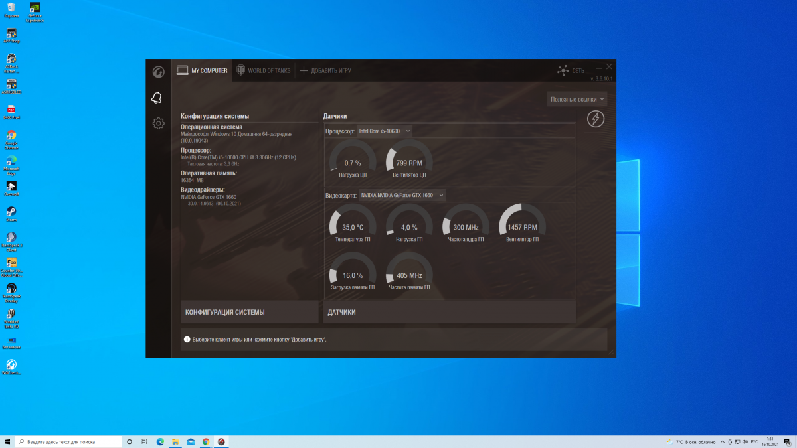This screenshot has height=448, width=797.
Task: Launch GeForce Experience desktop shortcut
Action: [x=35, y=9]
